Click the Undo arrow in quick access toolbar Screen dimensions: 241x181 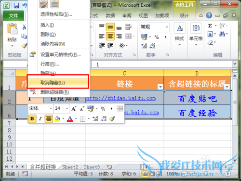pyautogui.click(x=25, y=6)
